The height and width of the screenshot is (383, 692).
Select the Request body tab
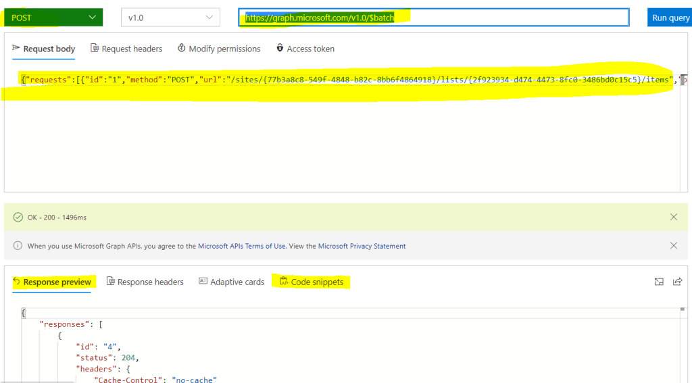[x=44, y=49]
